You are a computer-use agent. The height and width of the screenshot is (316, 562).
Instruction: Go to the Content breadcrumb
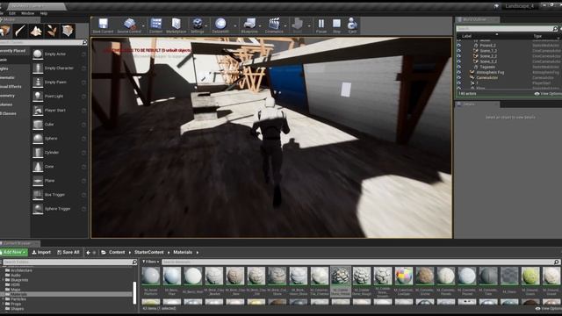(117, 252)
